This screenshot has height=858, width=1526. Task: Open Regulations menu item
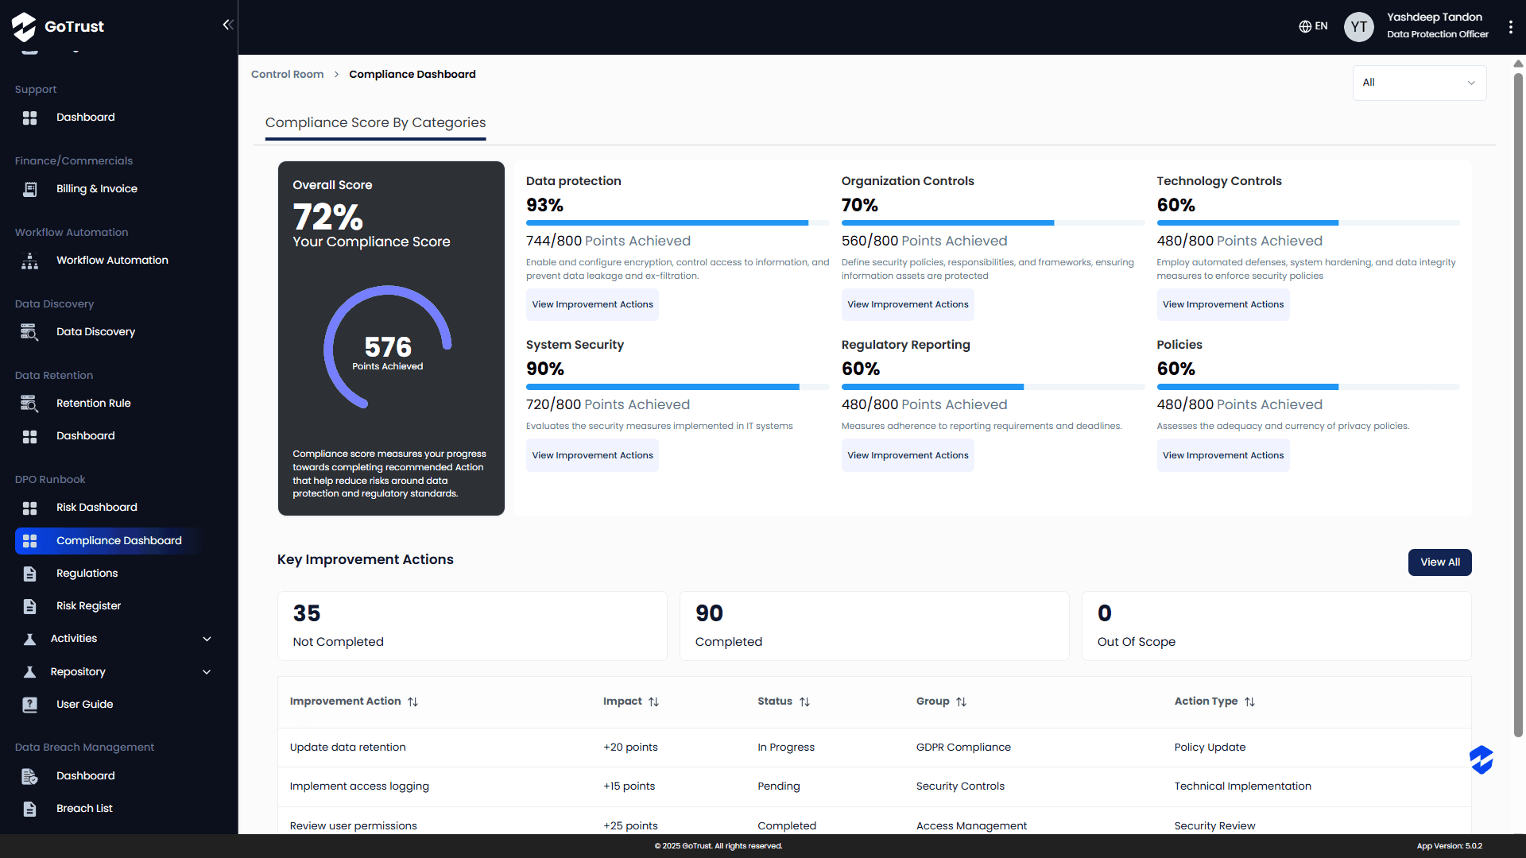[87, 574]
